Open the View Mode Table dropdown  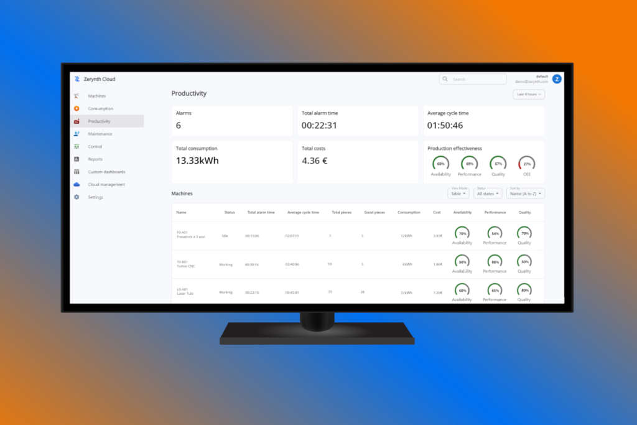click(x=458, y=194)
